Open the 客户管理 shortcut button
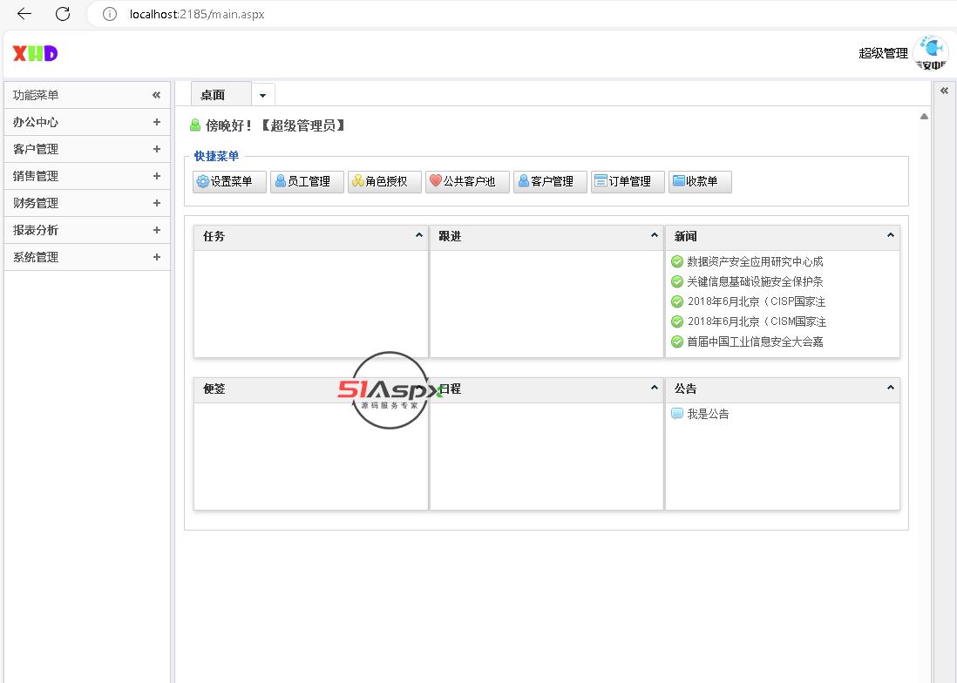The image size is (957, 683). pos(551,181)
